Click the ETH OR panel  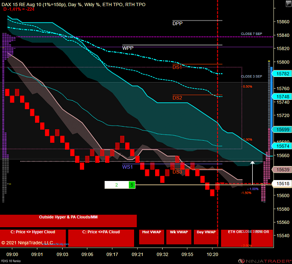pos(235,238)
